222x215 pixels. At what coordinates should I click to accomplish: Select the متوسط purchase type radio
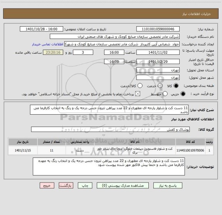click(165, 94)
